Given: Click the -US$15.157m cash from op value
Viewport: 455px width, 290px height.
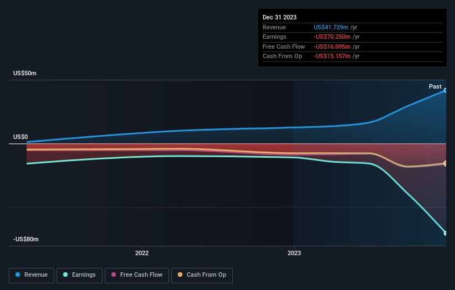Looking at the screenshot, I should [332, 56].
